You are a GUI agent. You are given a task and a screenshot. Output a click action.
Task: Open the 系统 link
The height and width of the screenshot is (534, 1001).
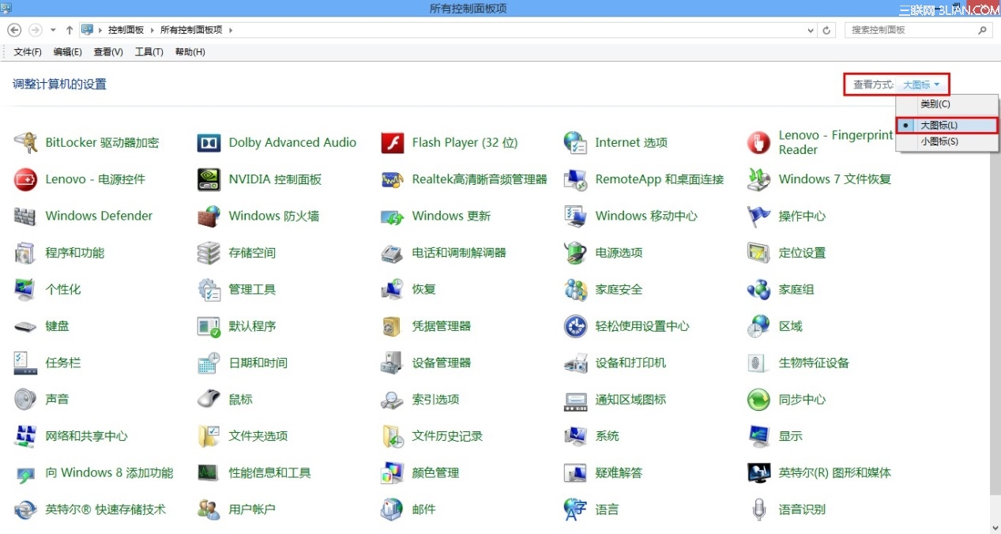tap(607, 436)
